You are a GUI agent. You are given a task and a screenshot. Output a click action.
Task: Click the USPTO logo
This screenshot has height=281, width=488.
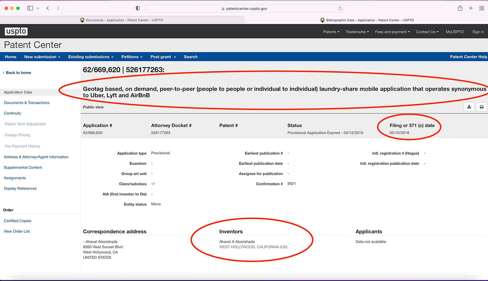coord(16,31)
